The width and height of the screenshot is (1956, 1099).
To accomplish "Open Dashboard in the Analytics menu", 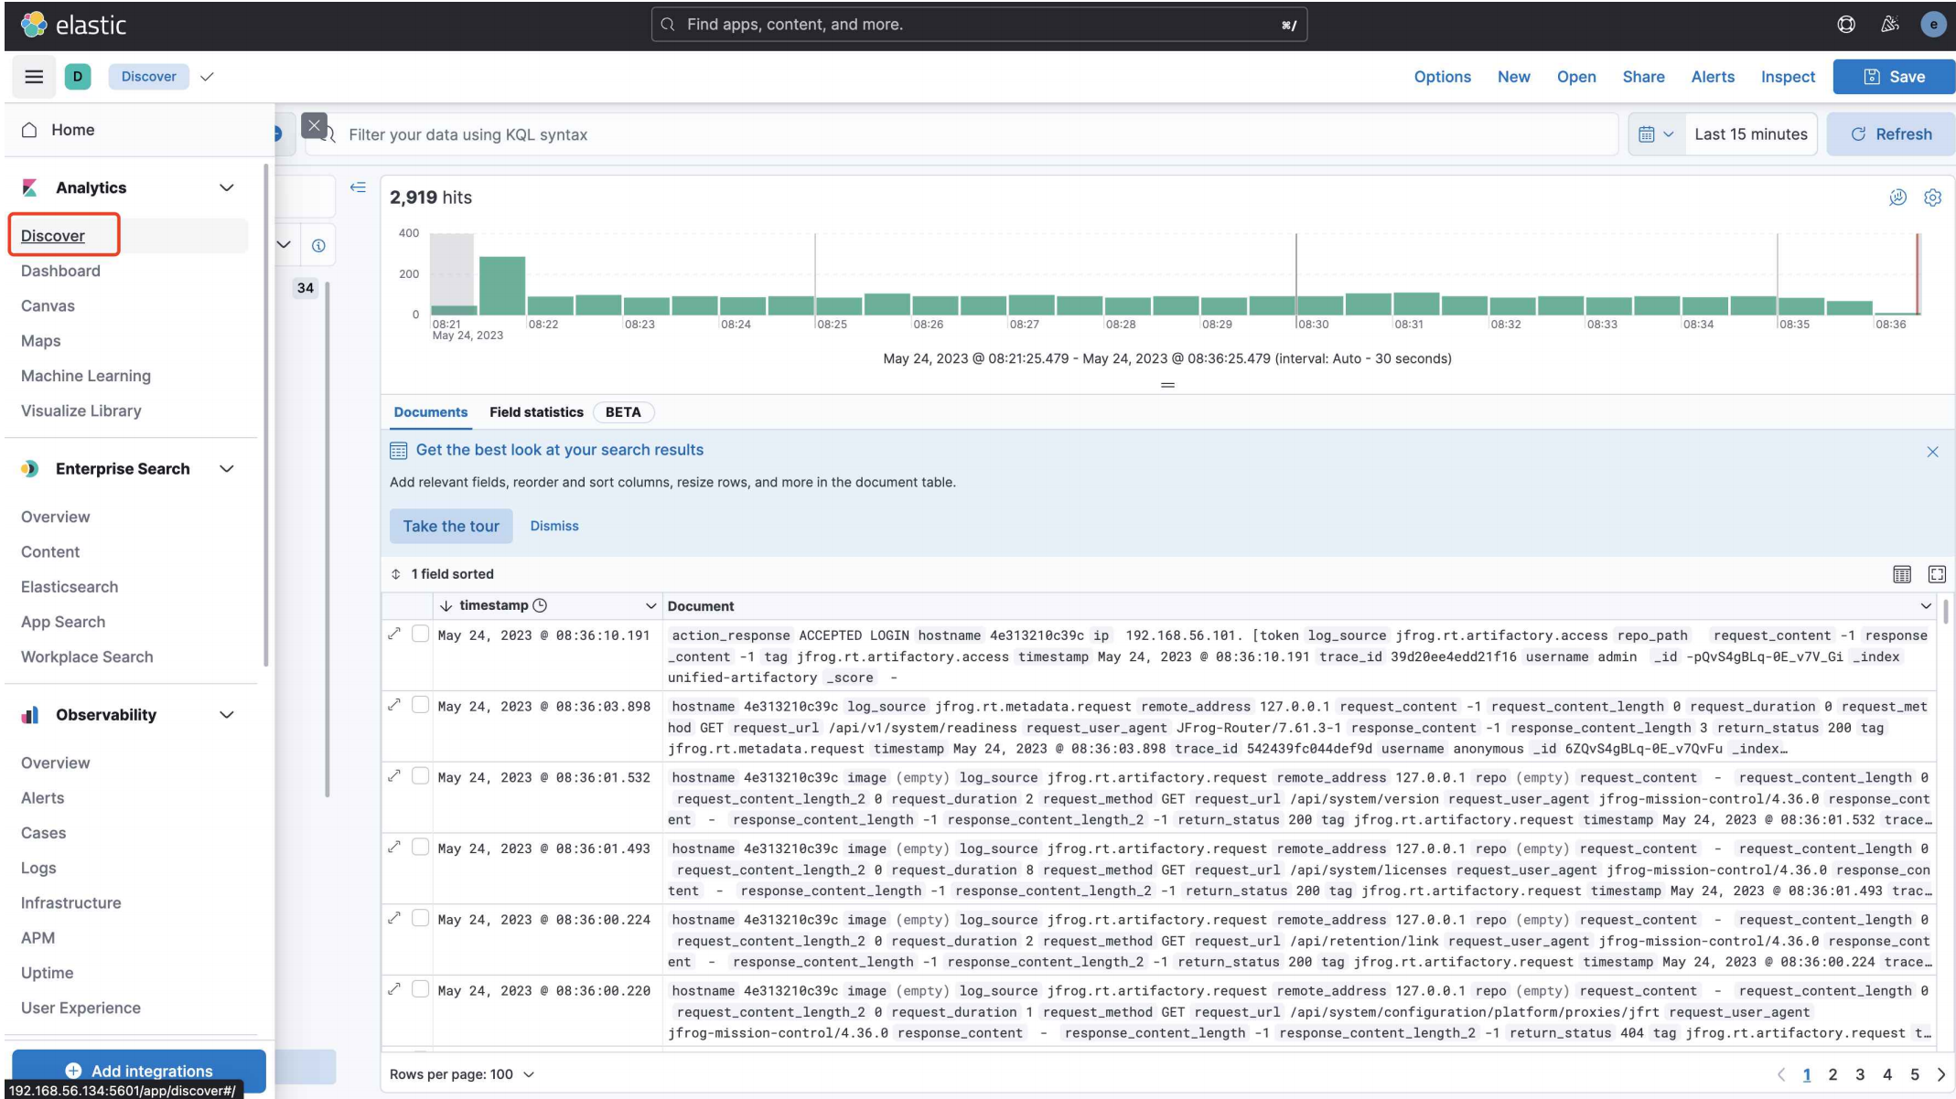I will 60,271.
